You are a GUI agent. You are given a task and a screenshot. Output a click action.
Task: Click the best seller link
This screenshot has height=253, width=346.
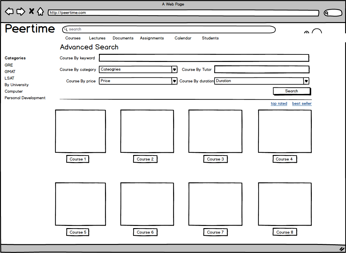point(302,104)
